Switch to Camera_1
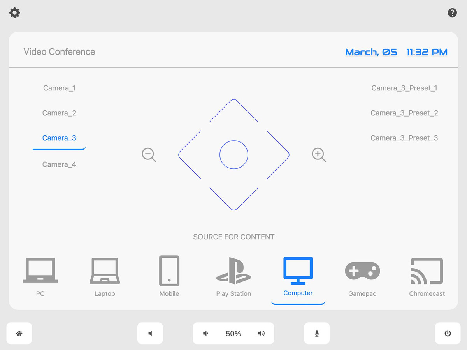Screen dimensions: 467x350 click(x=59, y=88)
